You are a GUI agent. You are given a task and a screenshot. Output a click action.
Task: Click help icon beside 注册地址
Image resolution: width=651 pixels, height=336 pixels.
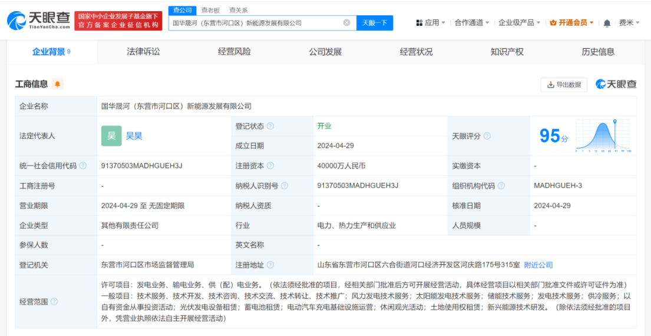tap(270, 265)
